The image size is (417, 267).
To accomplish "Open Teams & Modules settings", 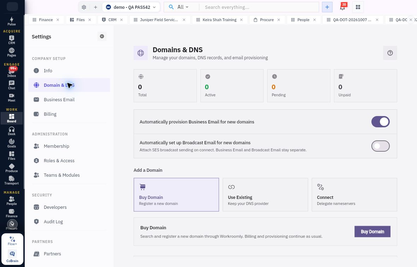I will [x=69, y=175].
